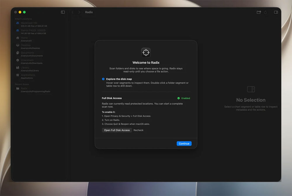Select the Downloads location label

point(27,60)
